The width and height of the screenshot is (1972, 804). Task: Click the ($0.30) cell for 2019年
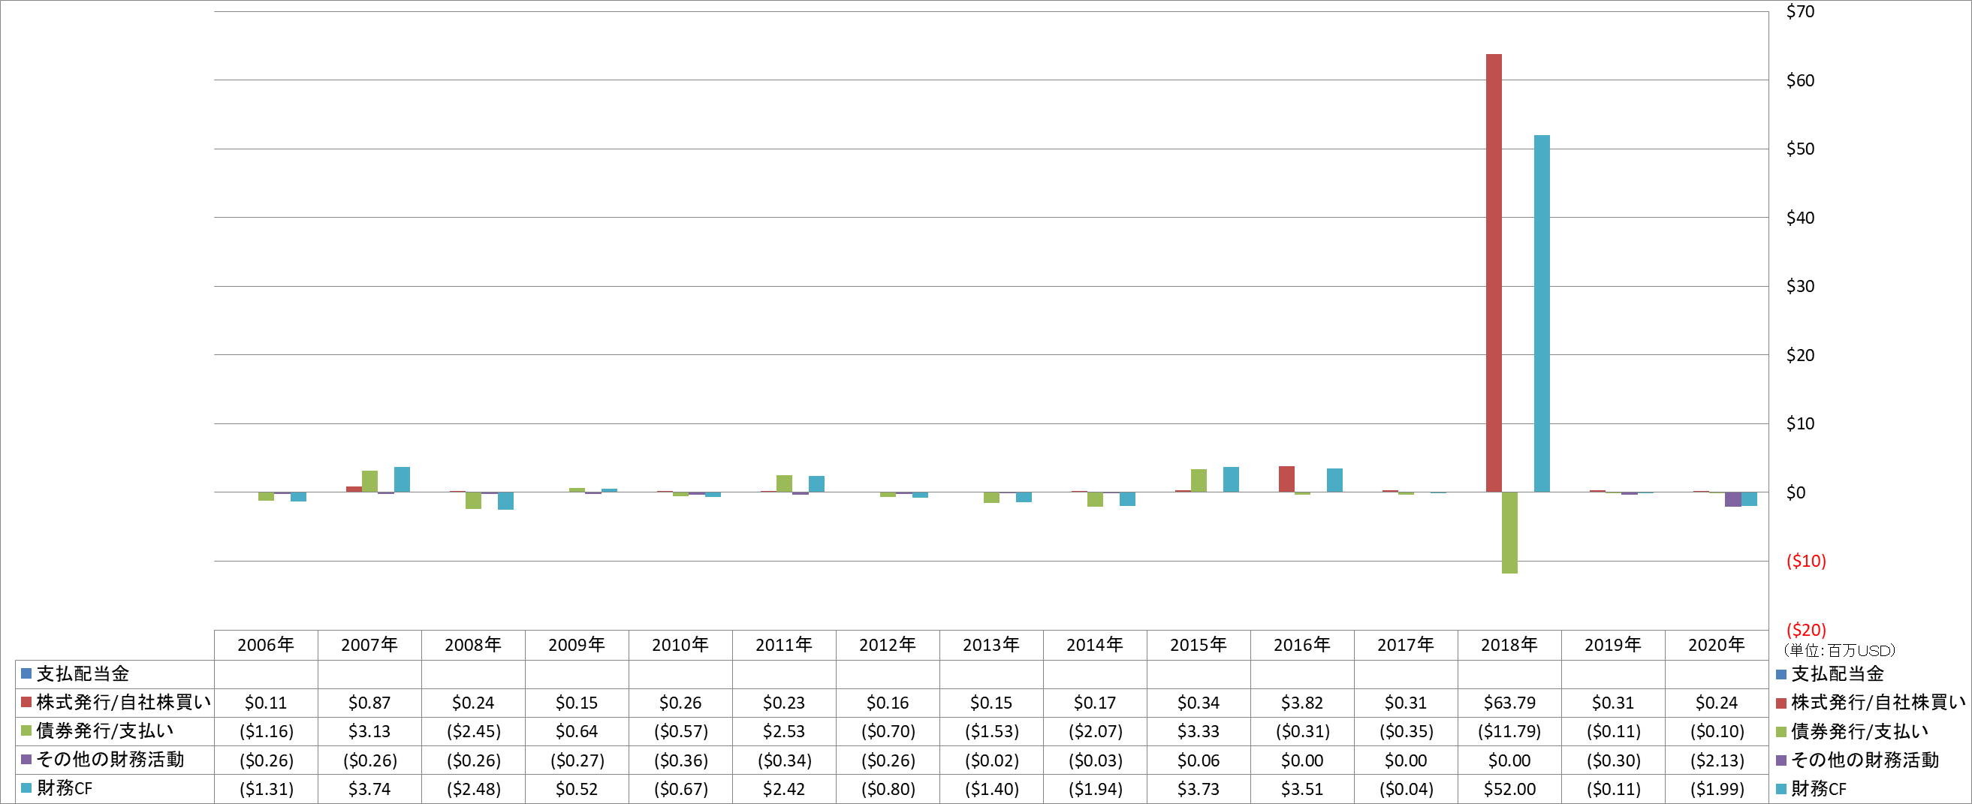[x=1613, y=760]
